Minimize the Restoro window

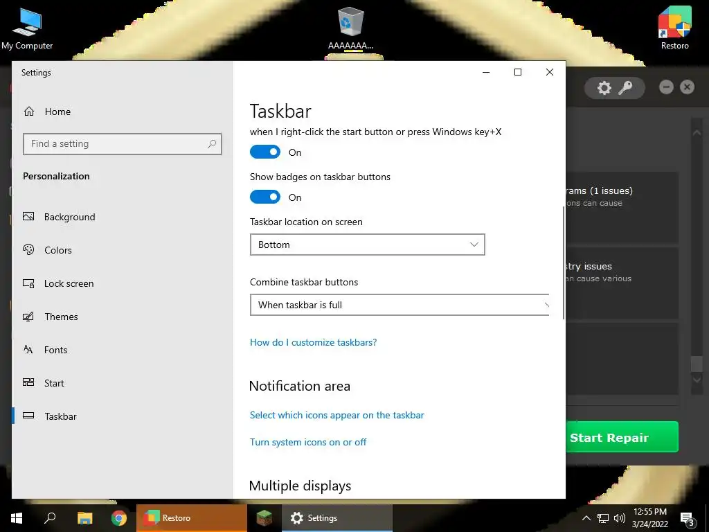click(x=666, y=87)
